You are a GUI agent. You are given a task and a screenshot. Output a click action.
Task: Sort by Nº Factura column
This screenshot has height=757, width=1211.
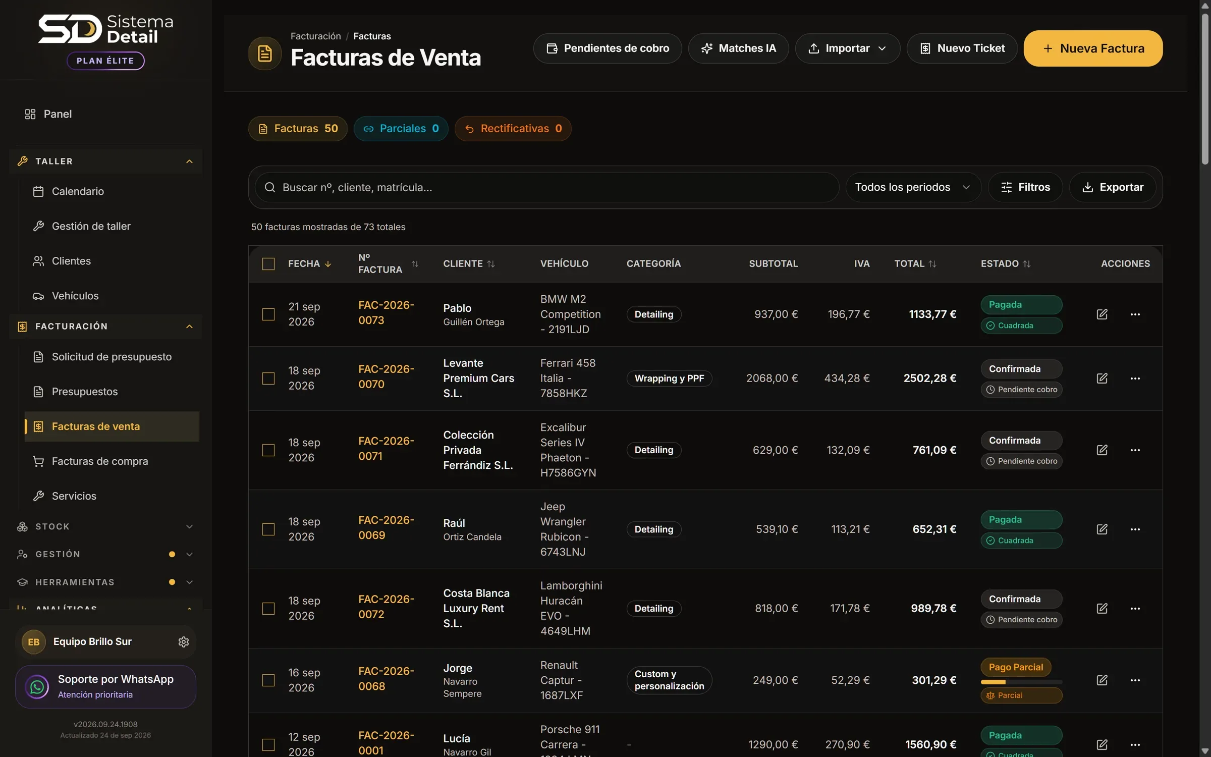pyautogui.click(x=415, y=263)
